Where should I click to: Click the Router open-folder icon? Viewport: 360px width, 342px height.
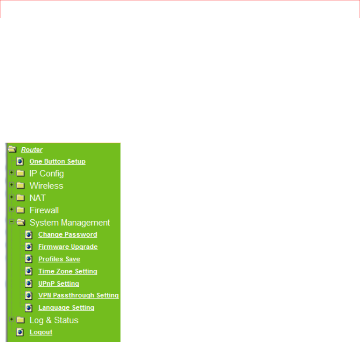tap(12, 149)
